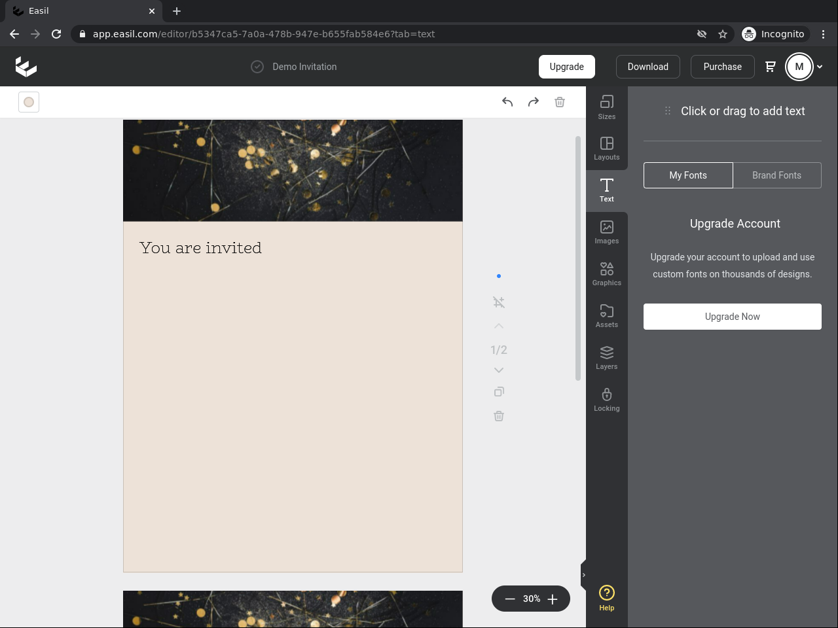Delete selected element with toolbar trash icon
This screenshot has height=628, width=838.
pos(560,102)
